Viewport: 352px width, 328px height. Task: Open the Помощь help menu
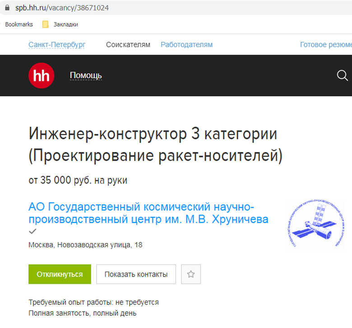coord(86,75)
